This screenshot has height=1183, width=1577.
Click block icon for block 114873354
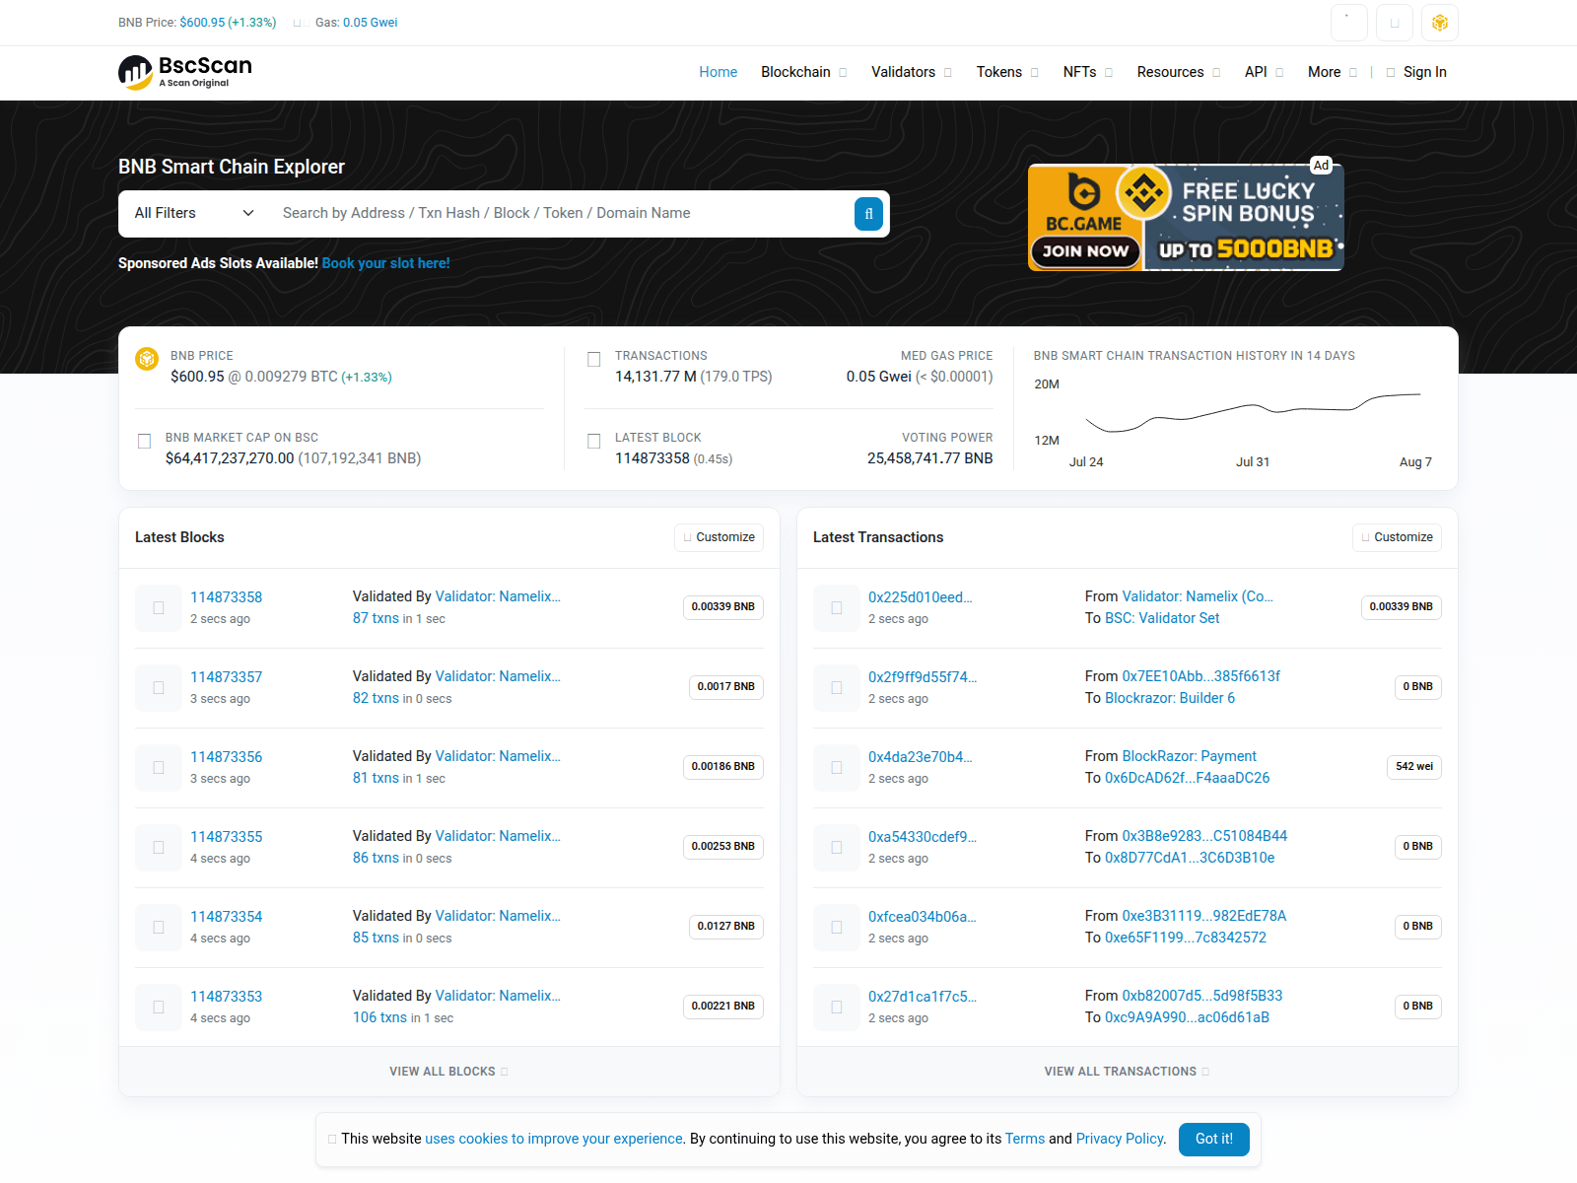tap(159, 928)
